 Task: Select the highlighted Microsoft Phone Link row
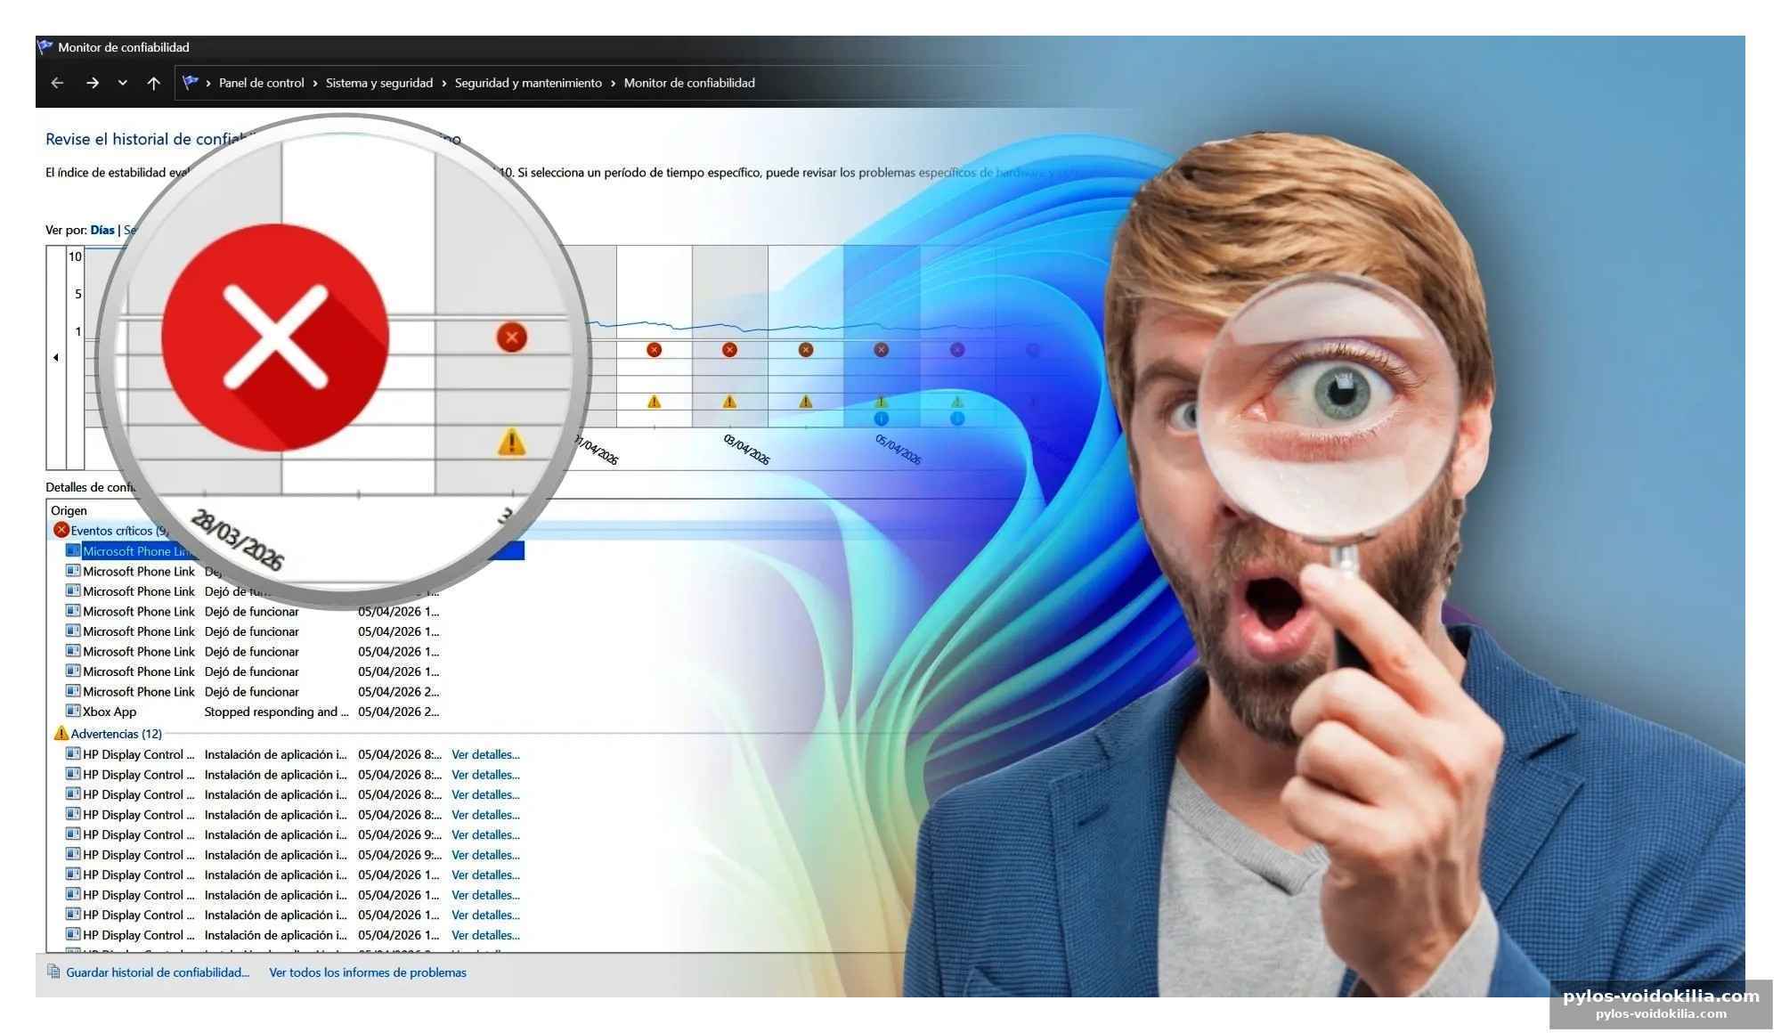point(295,551)
